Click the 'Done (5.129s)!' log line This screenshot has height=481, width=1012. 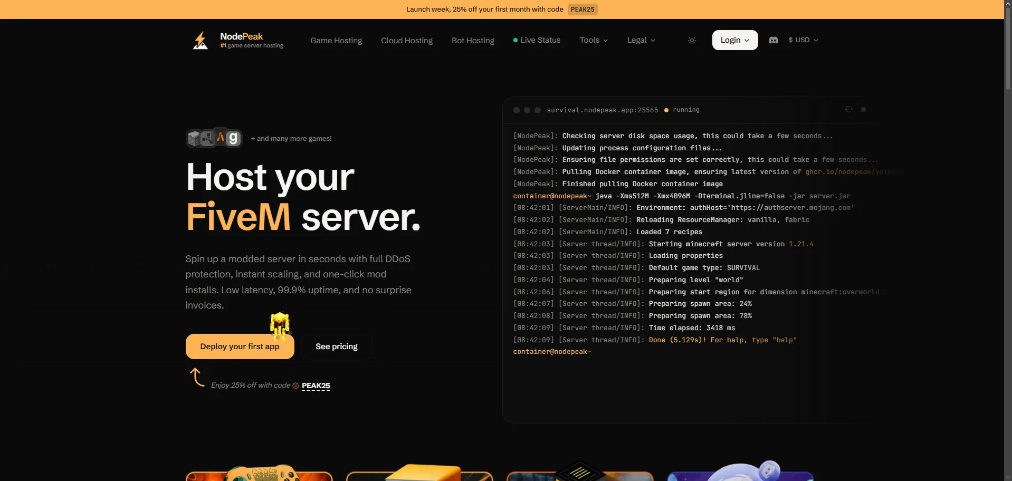[x=655, y=340]
